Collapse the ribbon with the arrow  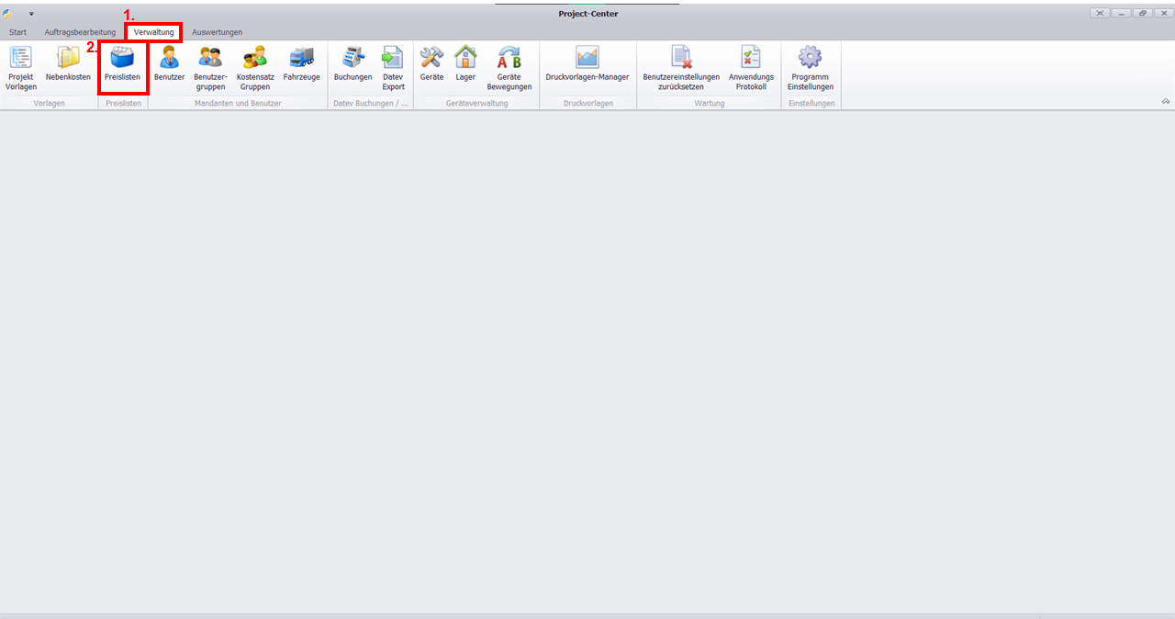point(1165,101)
